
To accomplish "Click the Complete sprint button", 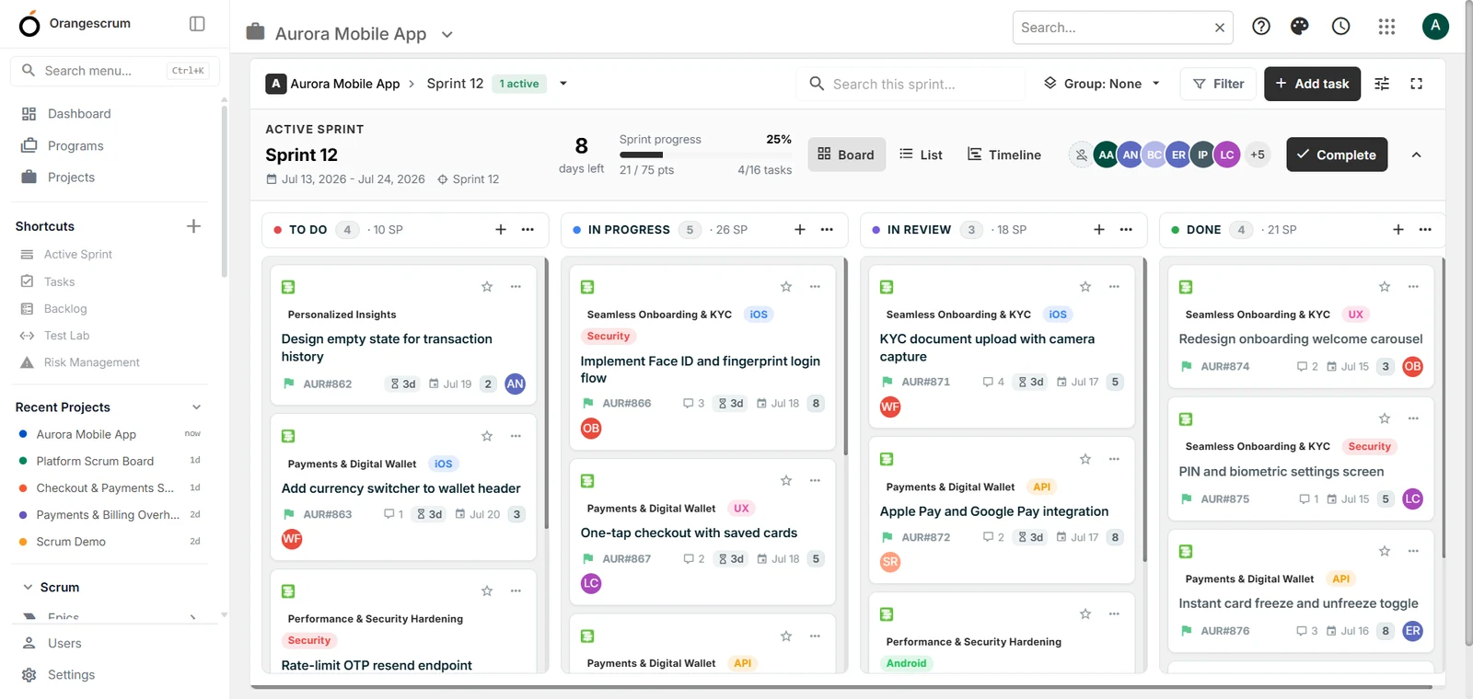I will tap(1337, 155).
